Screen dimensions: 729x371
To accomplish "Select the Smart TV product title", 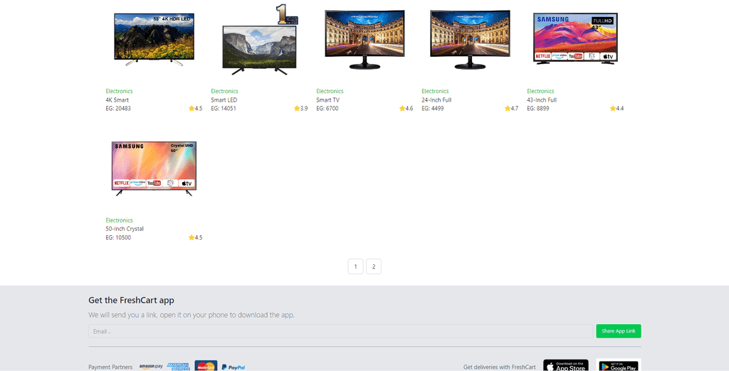I will pos(328,100).
